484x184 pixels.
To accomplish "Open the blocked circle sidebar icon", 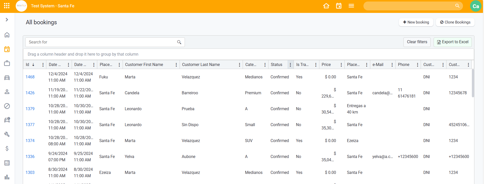I will coord(7,106).
